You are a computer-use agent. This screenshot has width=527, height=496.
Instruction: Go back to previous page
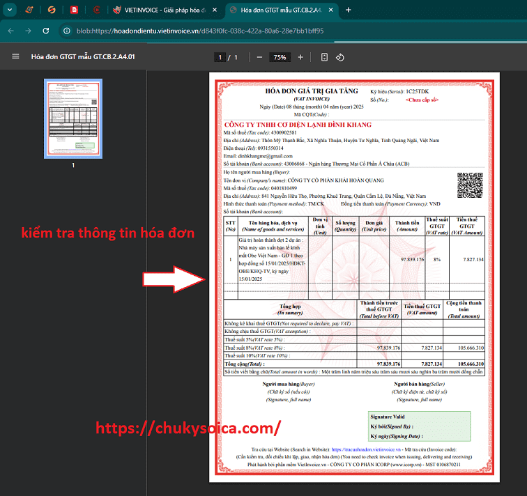coord(10,31)
